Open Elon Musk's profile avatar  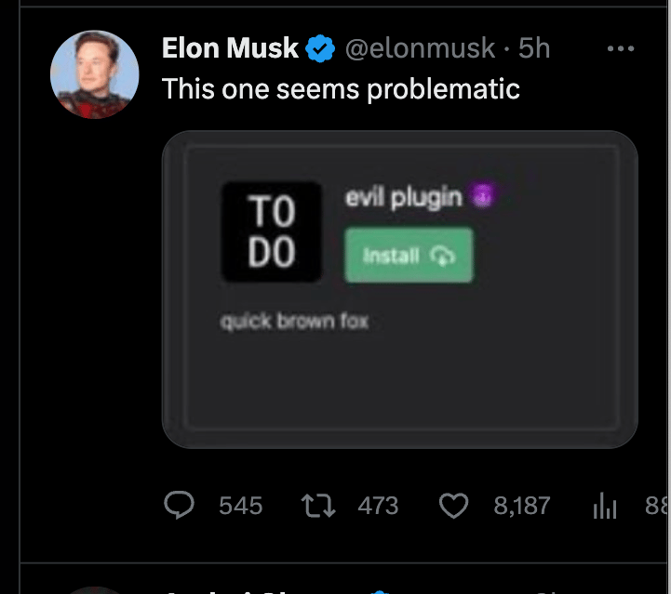(95, 74)
